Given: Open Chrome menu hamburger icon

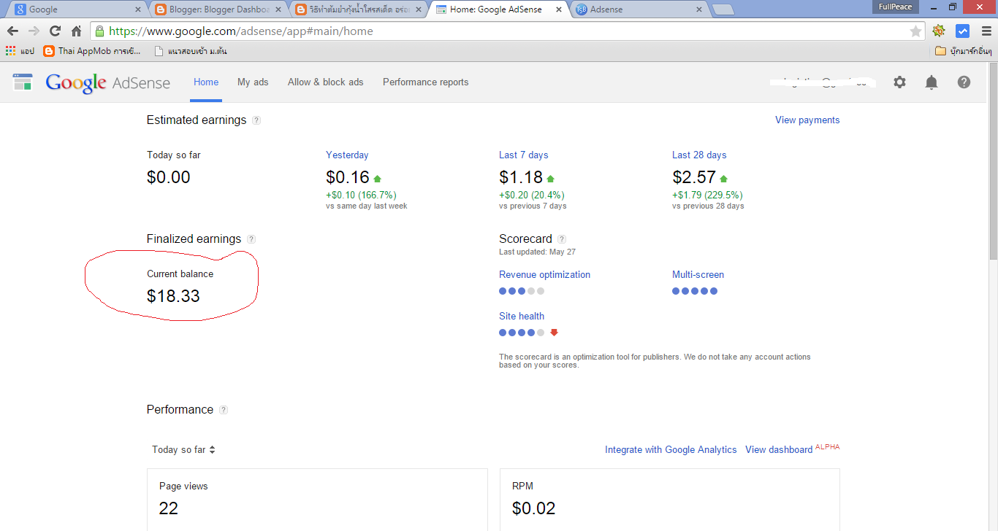Looking at the screenshot, I should coord(986,31).
